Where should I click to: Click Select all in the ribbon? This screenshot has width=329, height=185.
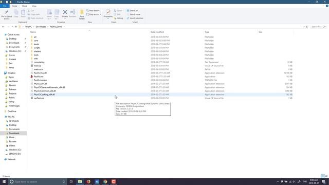pyautogui.click(x=133, y=10)
